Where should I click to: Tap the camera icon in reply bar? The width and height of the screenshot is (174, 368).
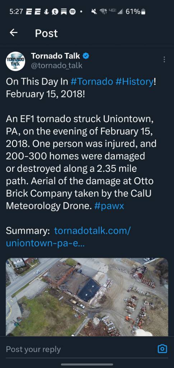tap(162, 349)
